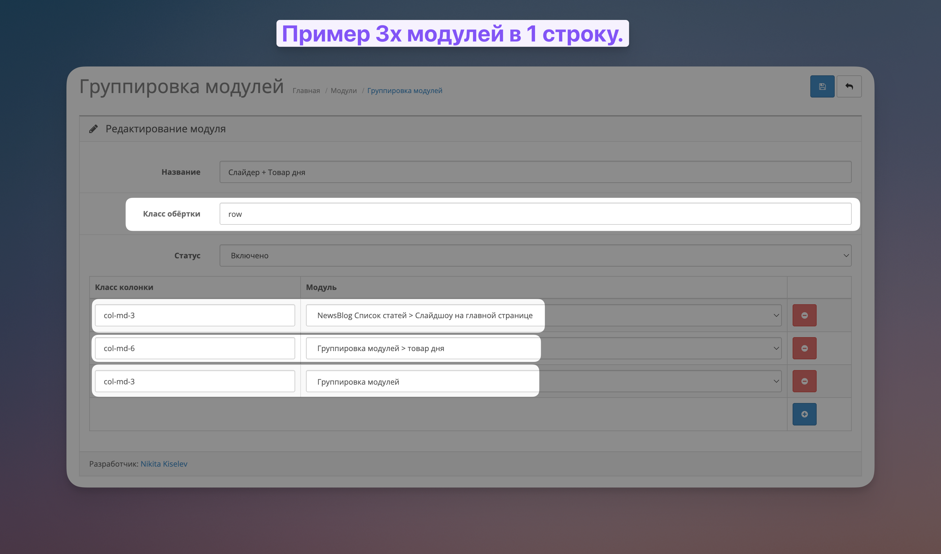Visit developer Nikita Kiselev link
Image resolution: width=941 pixels, height=554 pixels.
click(164, 463)
